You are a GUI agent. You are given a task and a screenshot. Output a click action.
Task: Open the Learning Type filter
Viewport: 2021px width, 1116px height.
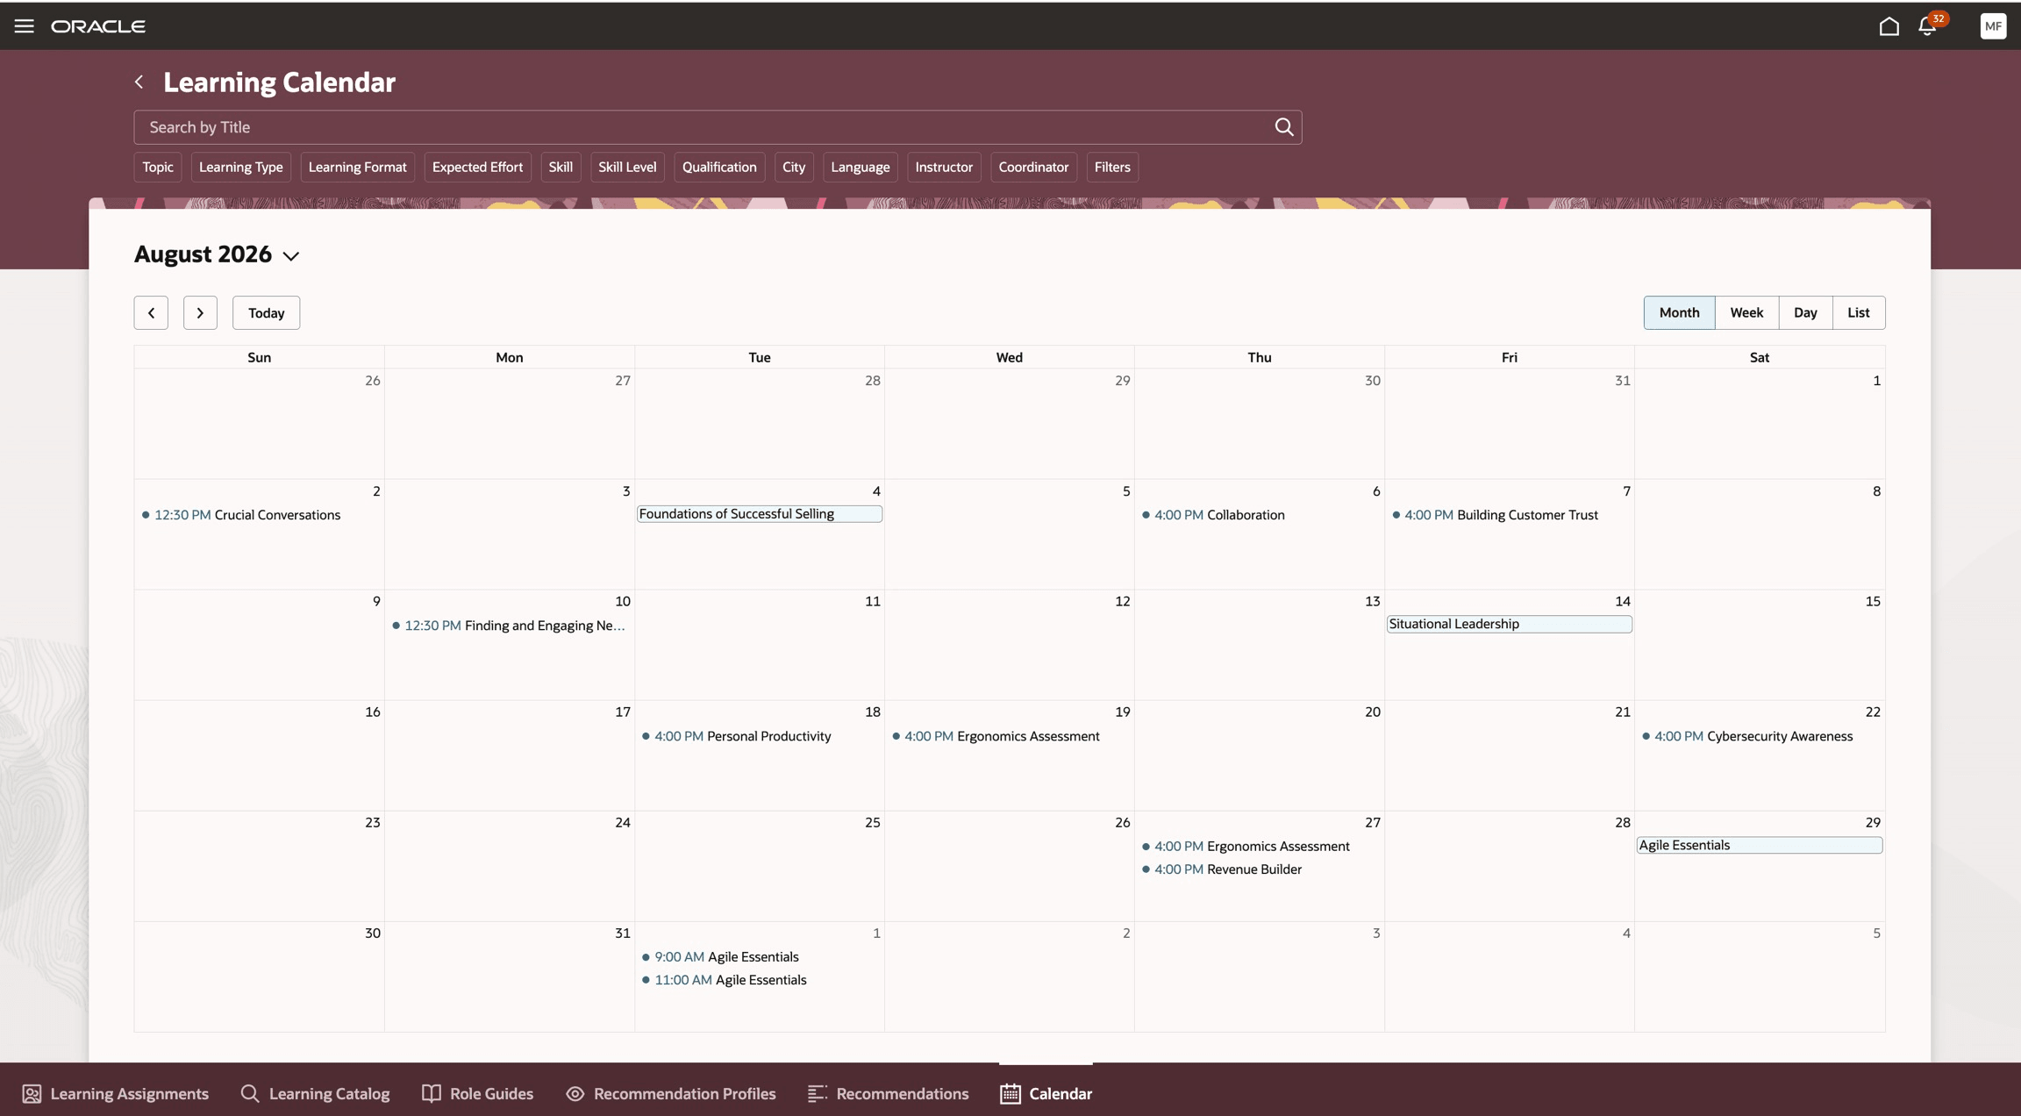coord(240,167)
